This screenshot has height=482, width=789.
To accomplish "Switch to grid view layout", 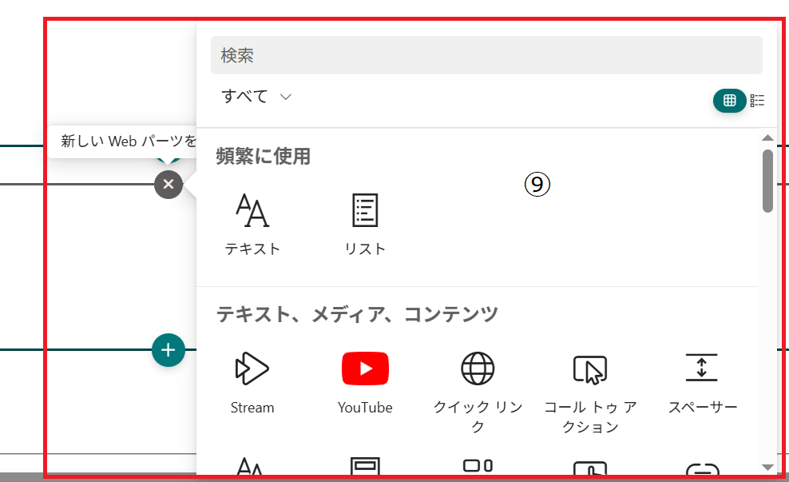I will click(729, 100).
